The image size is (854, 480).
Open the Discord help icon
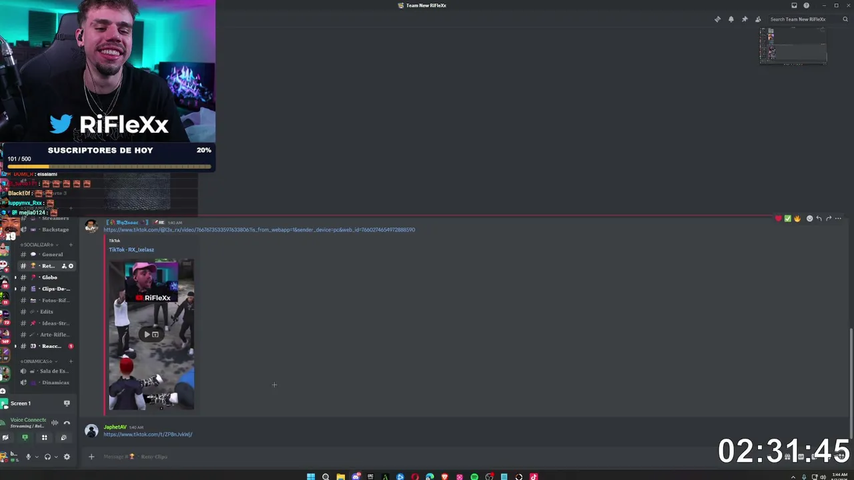pyautogui.click(x=806, y=5)
